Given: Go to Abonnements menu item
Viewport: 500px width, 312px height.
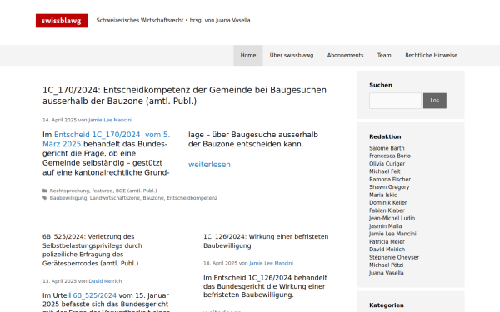Looking at the screenshot, I should pyautogui.click(x=345, y=56).
